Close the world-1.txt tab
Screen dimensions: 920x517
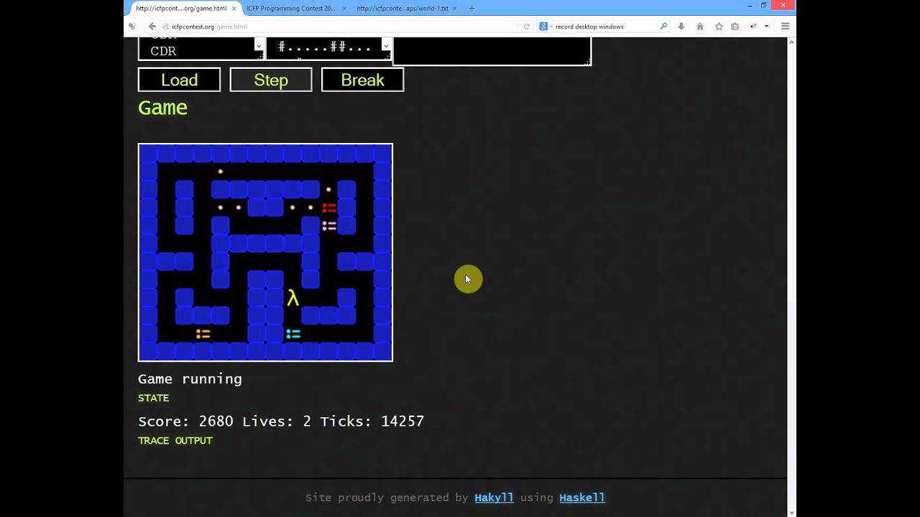[456, 9]
